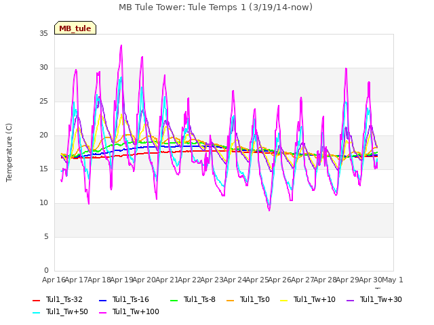Click the 30 y-axis tick label
The width and height of the screenshot is (434, 325).
43,68
